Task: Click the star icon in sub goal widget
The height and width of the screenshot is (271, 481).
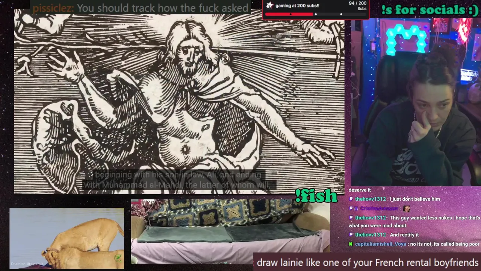Action: (269, 5)
